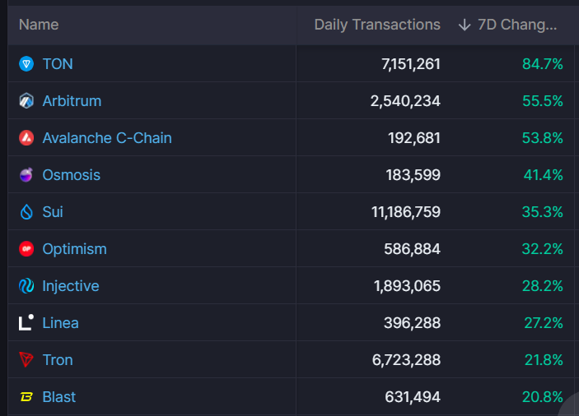
Task: Select Avalanche's 192,681 transactions value
Action: (414, 138)
